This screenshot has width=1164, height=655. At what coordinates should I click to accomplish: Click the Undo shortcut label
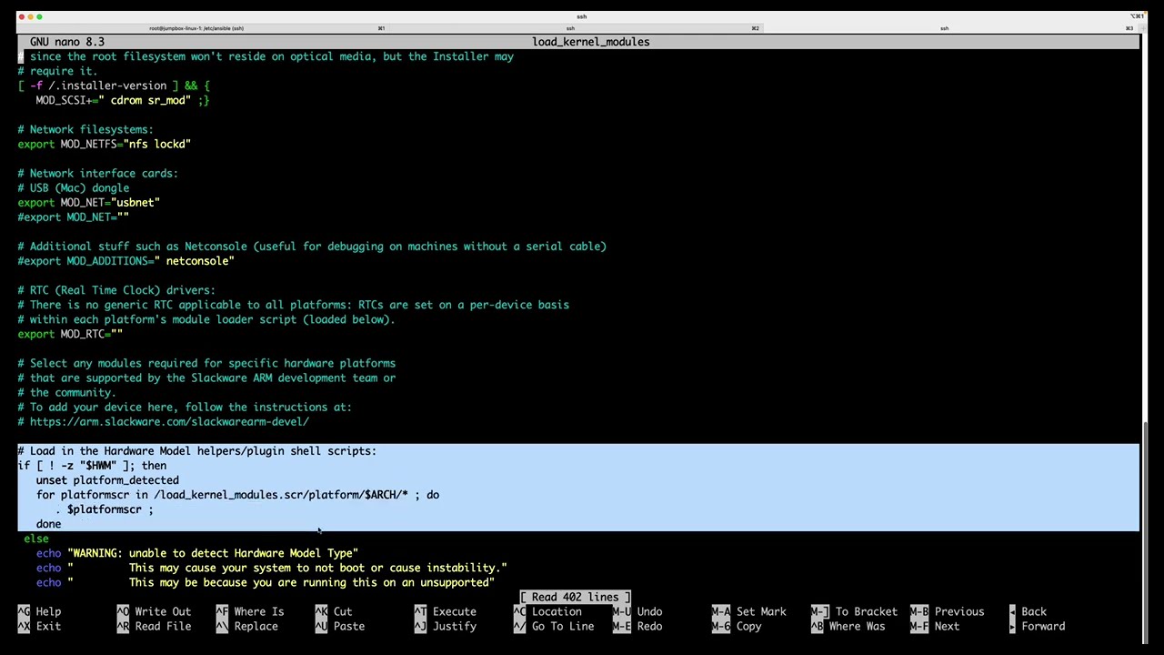point(649,611)
